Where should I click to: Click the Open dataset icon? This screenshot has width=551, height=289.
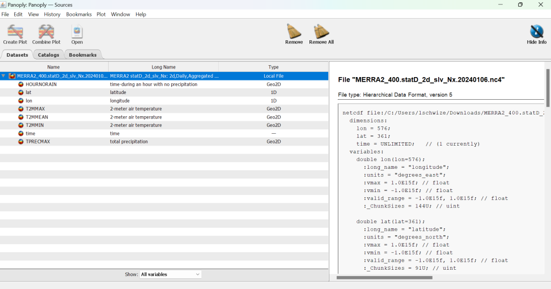tap(77, 32)
